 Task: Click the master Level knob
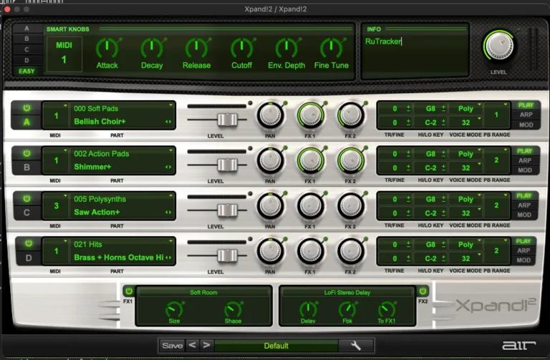(x=500, y=46)
